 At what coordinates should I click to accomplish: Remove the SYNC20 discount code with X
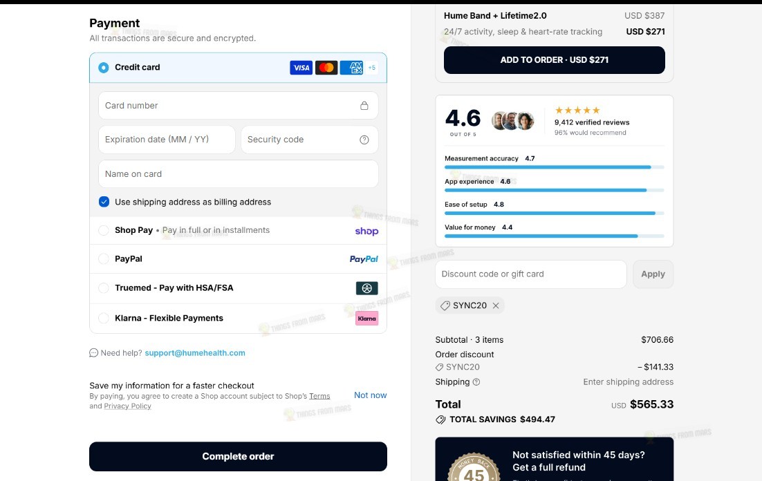[x=496, y=305]
